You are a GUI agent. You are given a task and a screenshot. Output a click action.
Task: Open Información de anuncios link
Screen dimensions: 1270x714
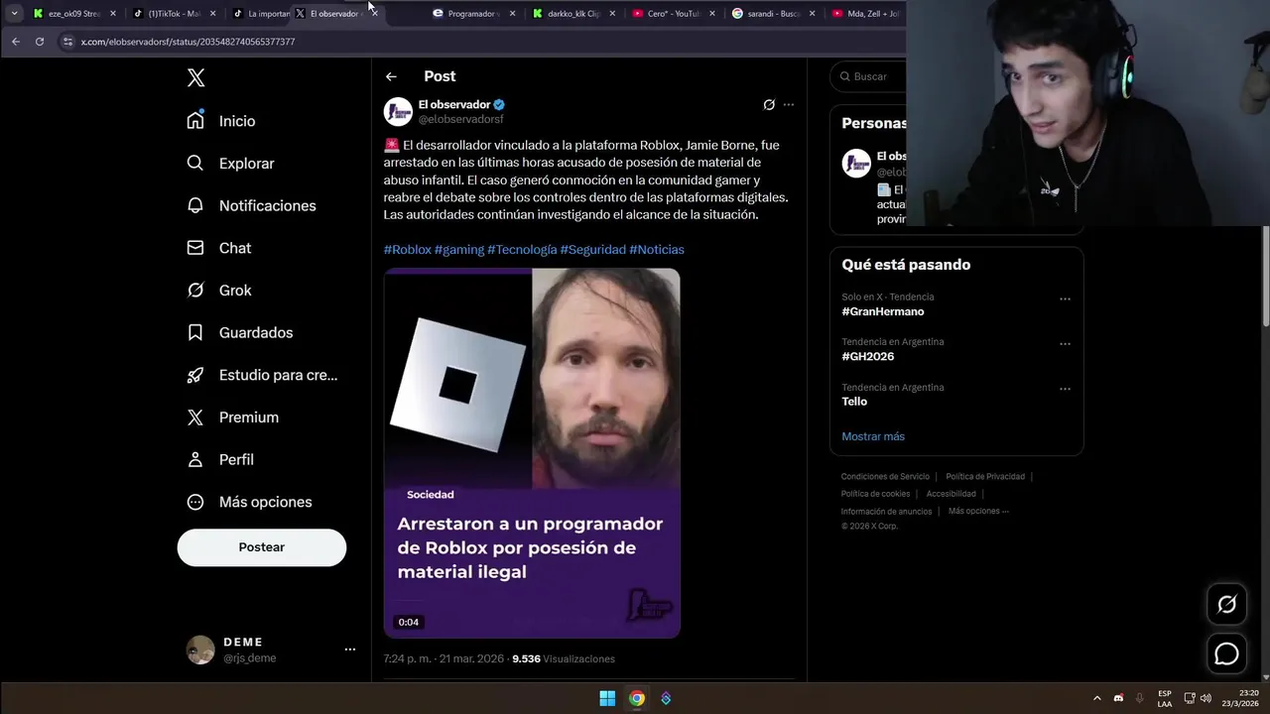pos(887,512)
